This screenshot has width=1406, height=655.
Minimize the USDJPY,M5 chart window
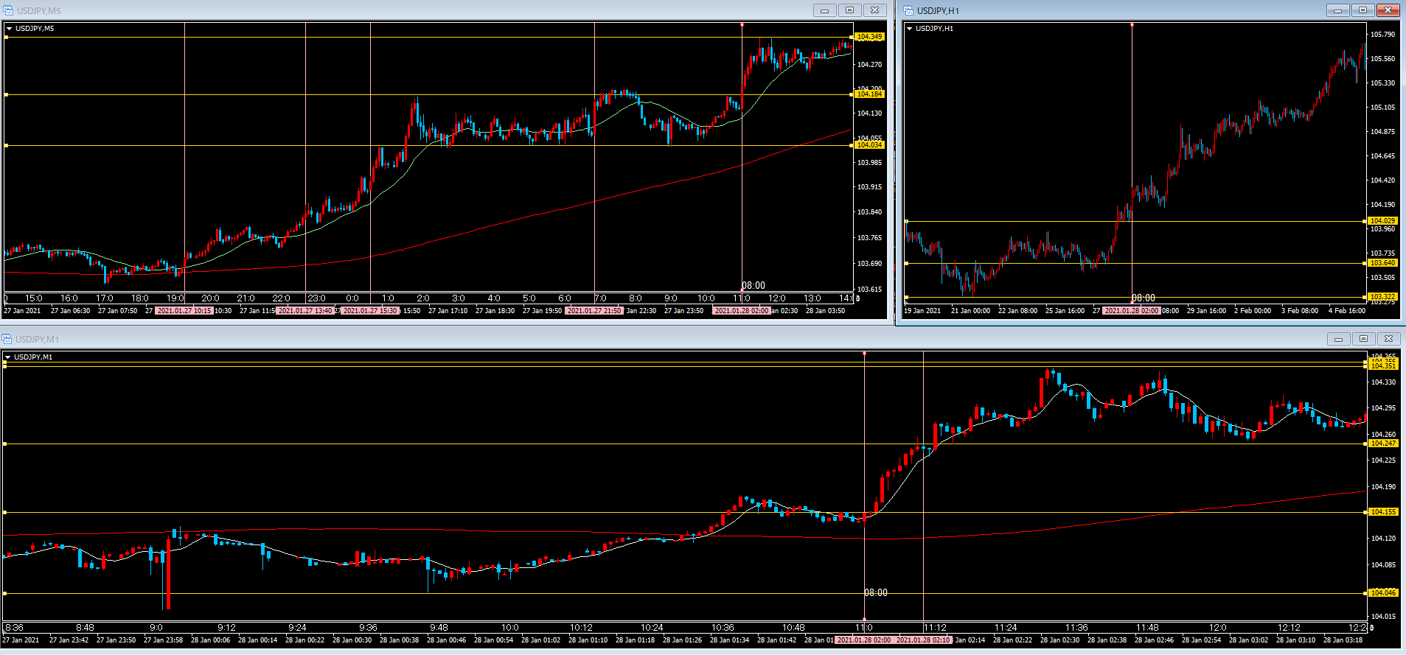[x=824, y=10]
